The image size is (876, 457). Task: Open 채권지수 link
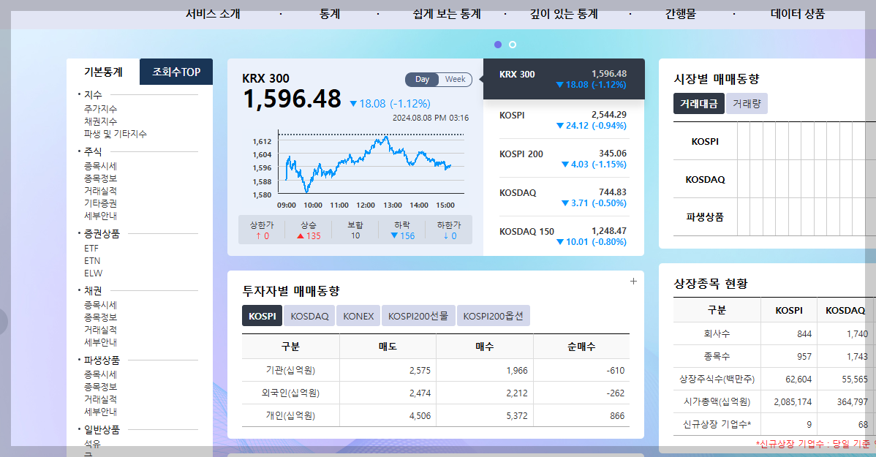pos(101,121)
